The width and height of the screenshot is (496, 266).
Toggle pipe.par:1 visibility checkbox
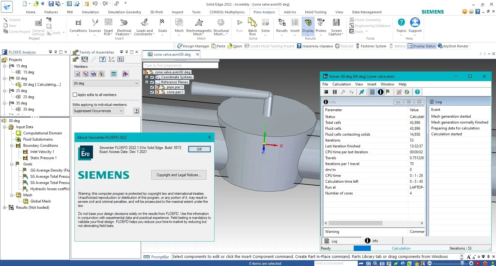point(152,87)
